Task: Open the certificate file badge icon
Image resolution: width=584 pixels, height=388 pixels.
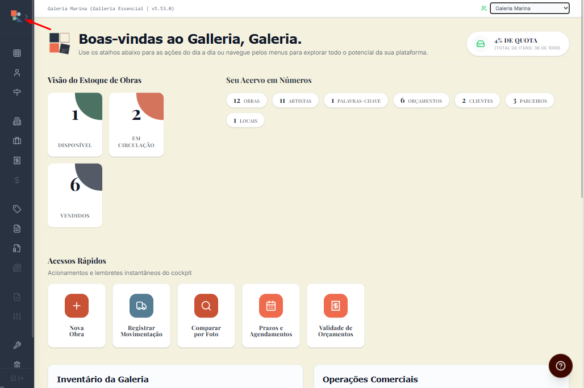Action: (17, 248)
